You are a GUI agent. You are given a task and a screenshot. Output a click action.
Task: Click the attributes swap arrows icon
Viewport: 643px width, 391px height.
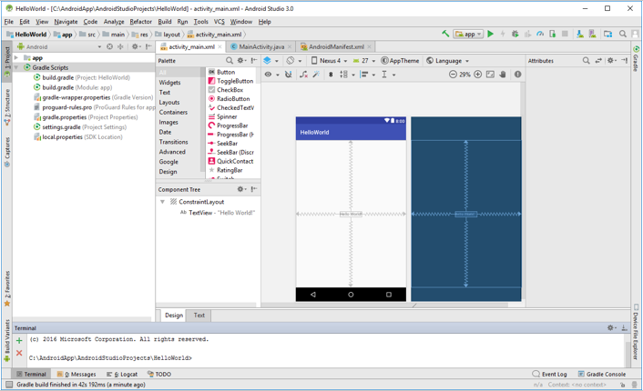coord(598,61)
